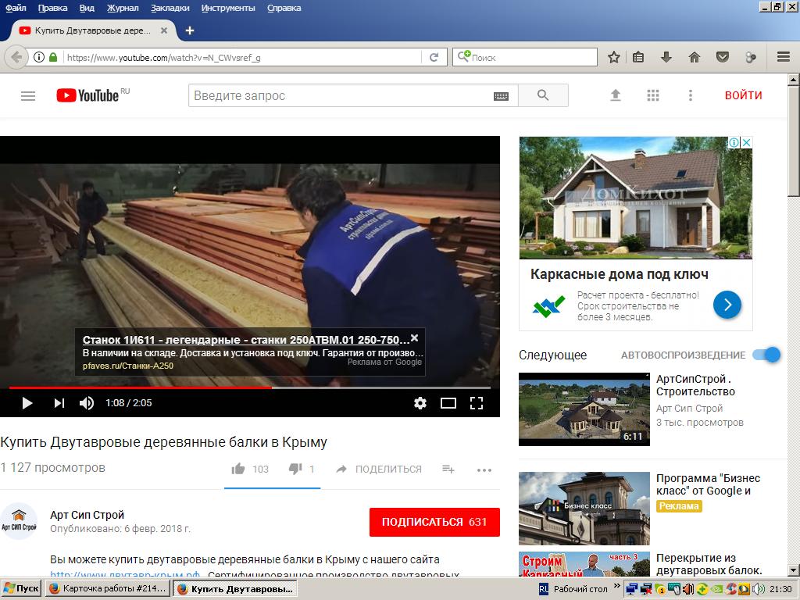800x600 pixels.
Task: Open the on-screen keyboard icon in search
Action: coord(501,96)
